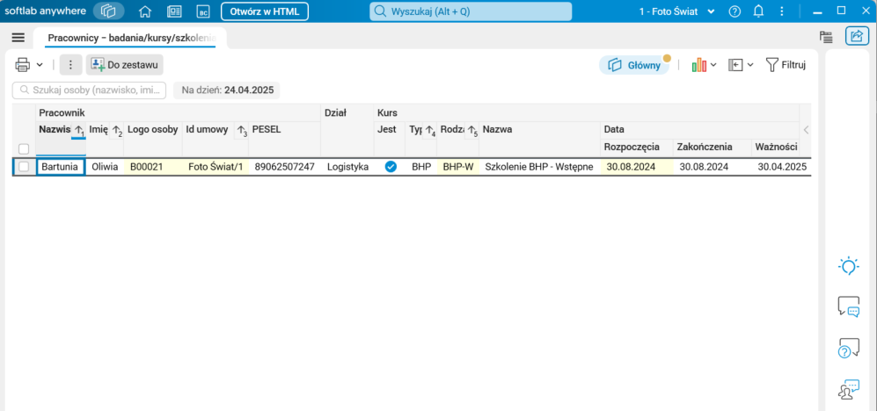
Task: Select the Oliwia name cell
Action: click(x=105, y=166)
